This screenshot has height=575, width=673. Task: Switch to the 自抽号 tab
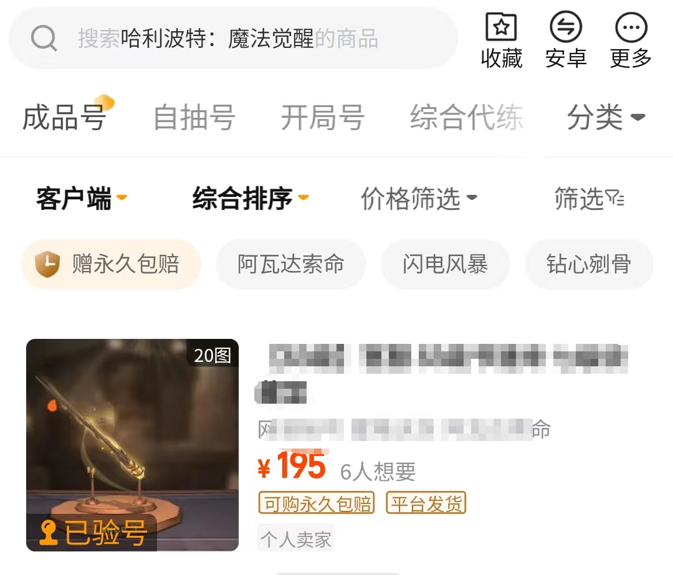(194, 117)
